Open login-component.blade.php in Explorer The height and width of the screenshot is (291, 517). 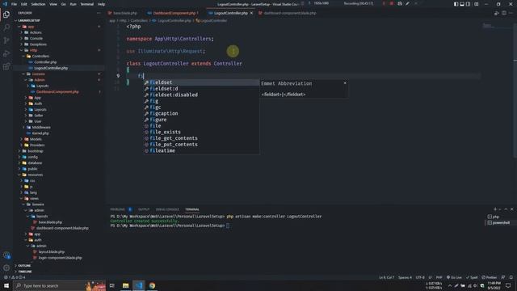(x=60, y=258)
